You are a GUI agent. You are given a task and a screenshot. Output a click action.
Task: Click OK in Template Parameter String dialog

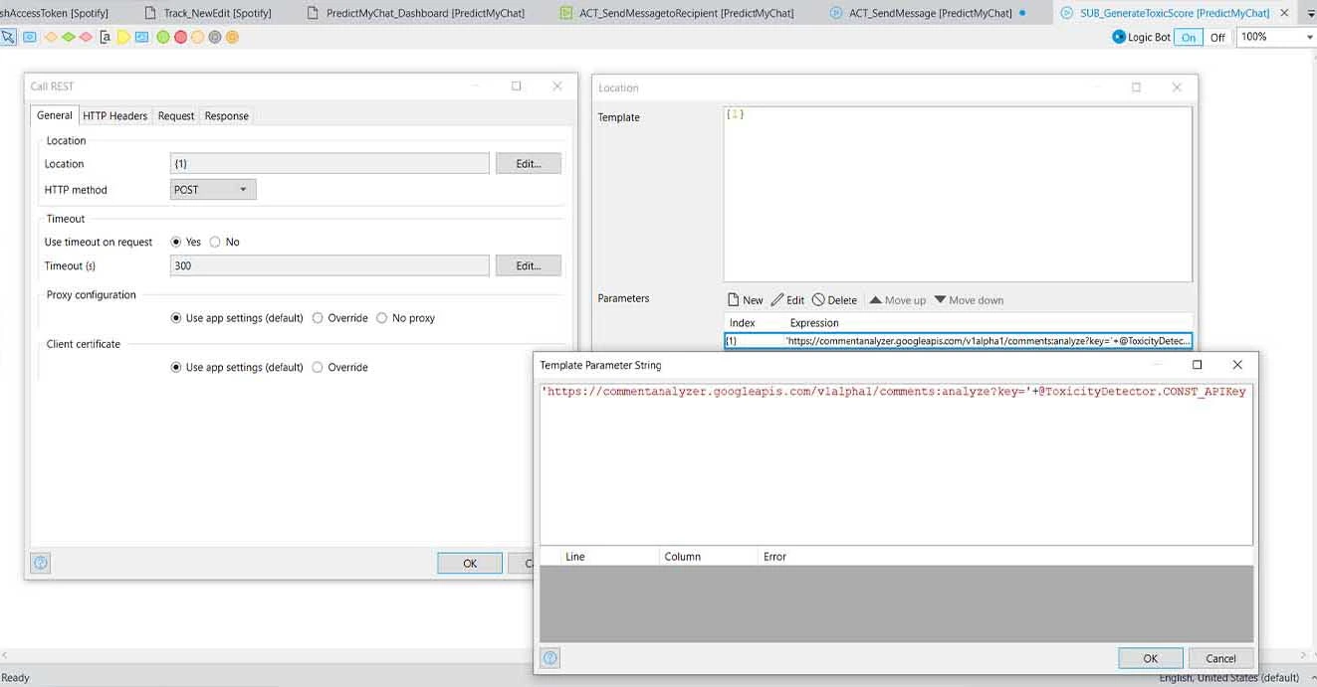[1150, 658]
